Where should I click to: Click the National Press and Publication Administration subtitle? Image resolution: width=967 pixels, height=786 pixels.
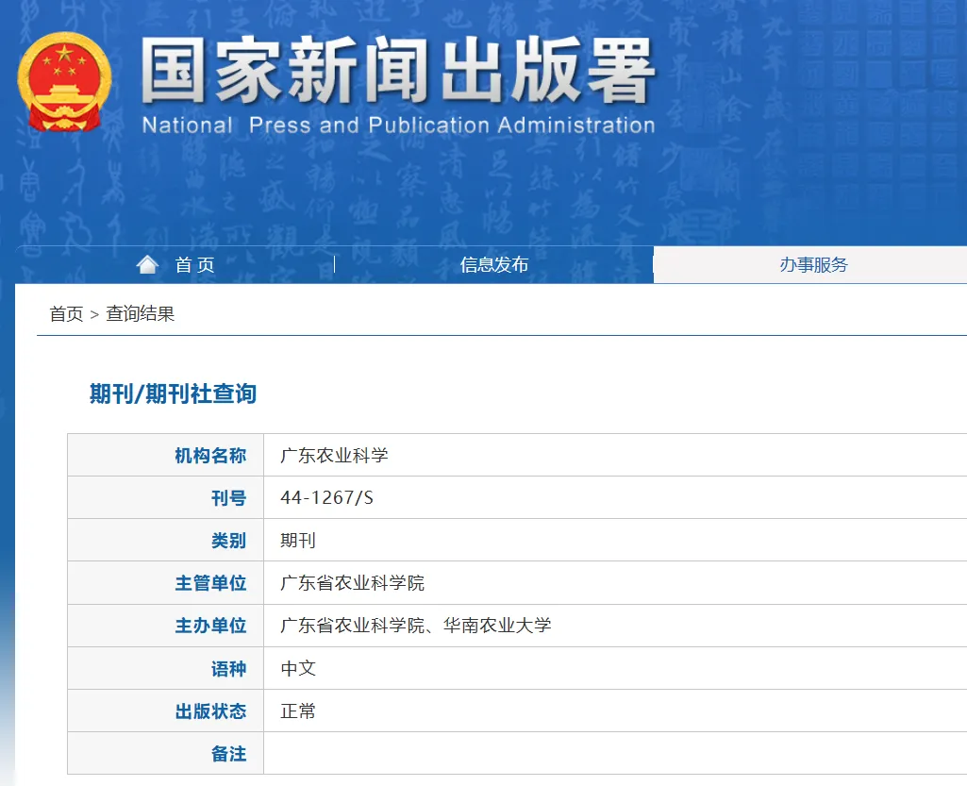(398, 125)
